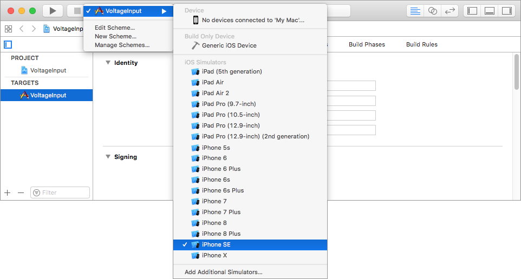
Task: Click the last Identity text field
Action: (x=351, y=130)
